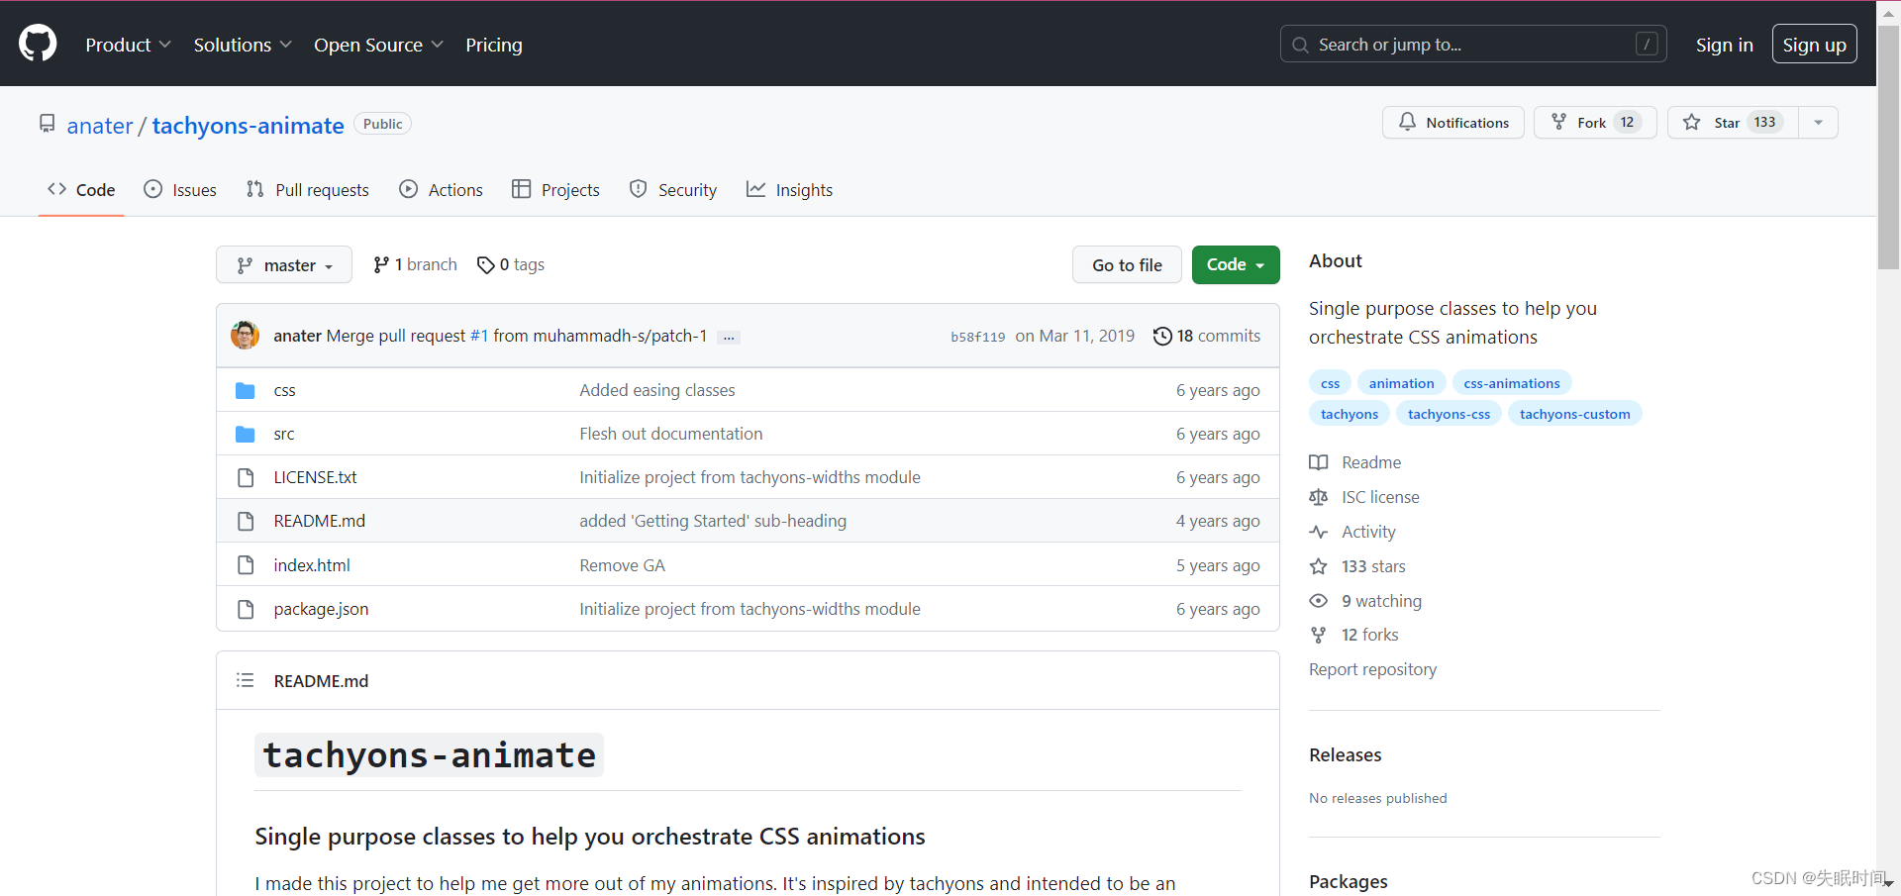Open commit hash b58f119
Image resolution: width=1901 pixels, height=896 pixels.
click(x=977, y=337)
